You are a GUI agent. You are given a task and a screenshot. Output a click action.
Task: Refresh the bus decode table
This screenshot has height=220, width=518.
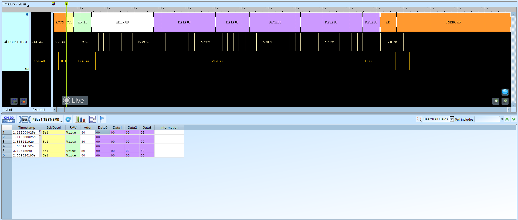[x=68, y=119]
